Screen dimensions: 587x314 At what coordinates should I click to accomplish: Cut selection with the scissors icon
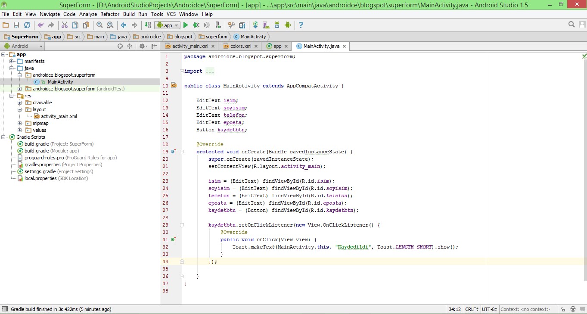[65, 25]
